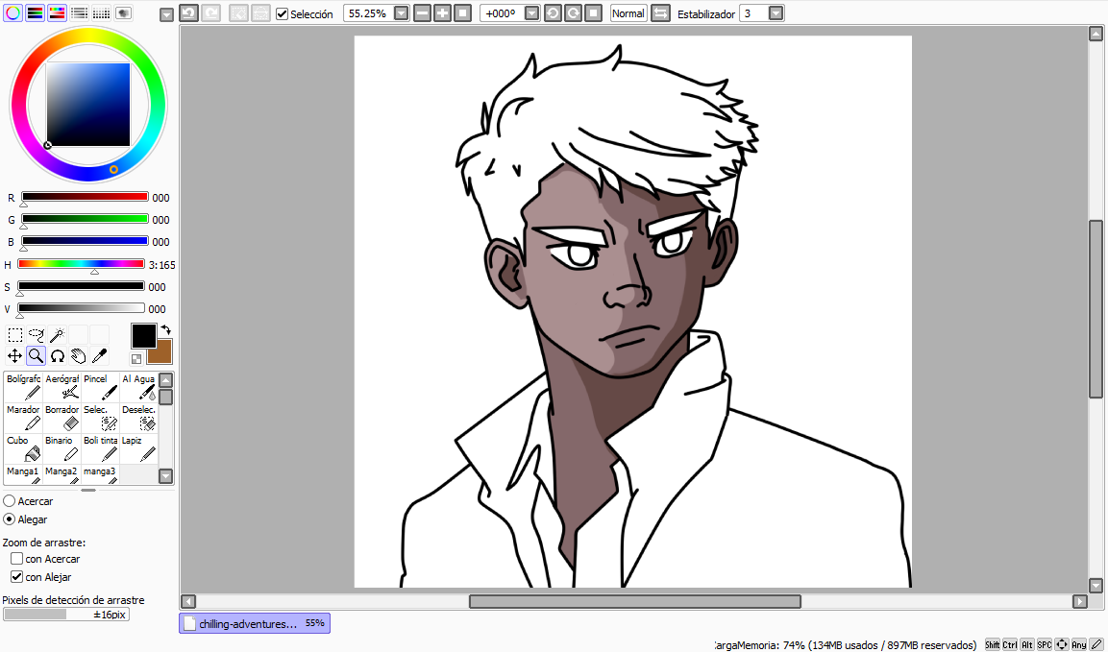Screen dimensions: 1108x652
Task: Disable the con Alejar checkbox
Action: (x=17, y=577)
